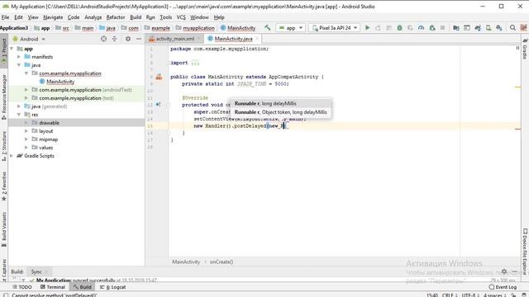Click the Apply Changes icon next to Run
The height and width of the screenshot is (297, 529).
pyautogui.click(x=378, y=28)
